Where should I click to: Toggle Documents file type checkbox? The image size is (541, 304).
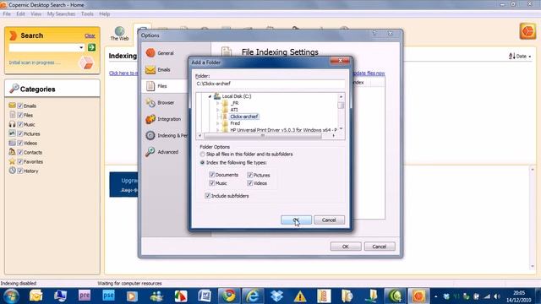pyautogui.click(x=212, y=175)
